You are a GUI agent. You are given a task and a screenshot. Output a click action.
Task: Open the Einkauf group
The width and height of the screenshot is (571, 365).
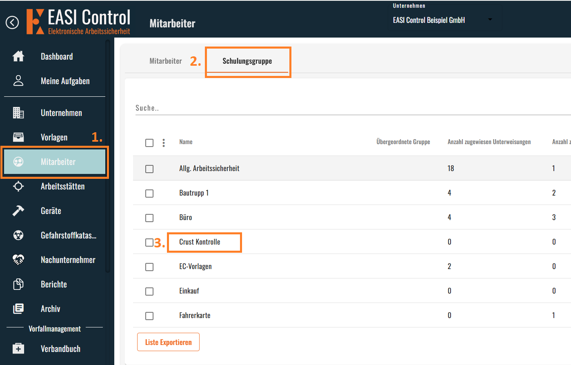pos(189,291)
